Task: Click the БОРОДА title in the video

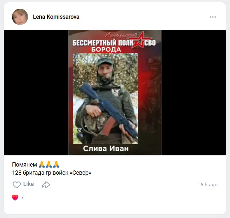Action: 106,50
